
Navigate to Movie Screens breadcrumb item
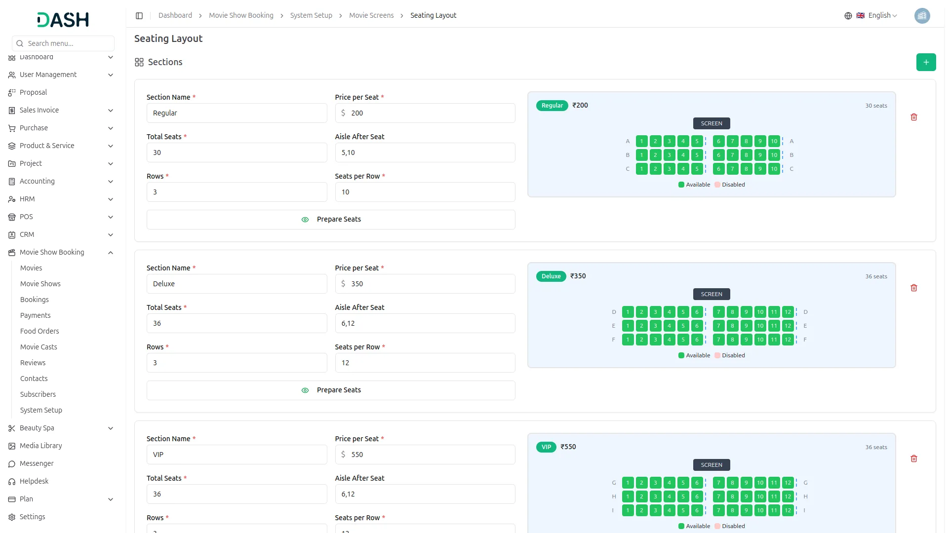371,15
